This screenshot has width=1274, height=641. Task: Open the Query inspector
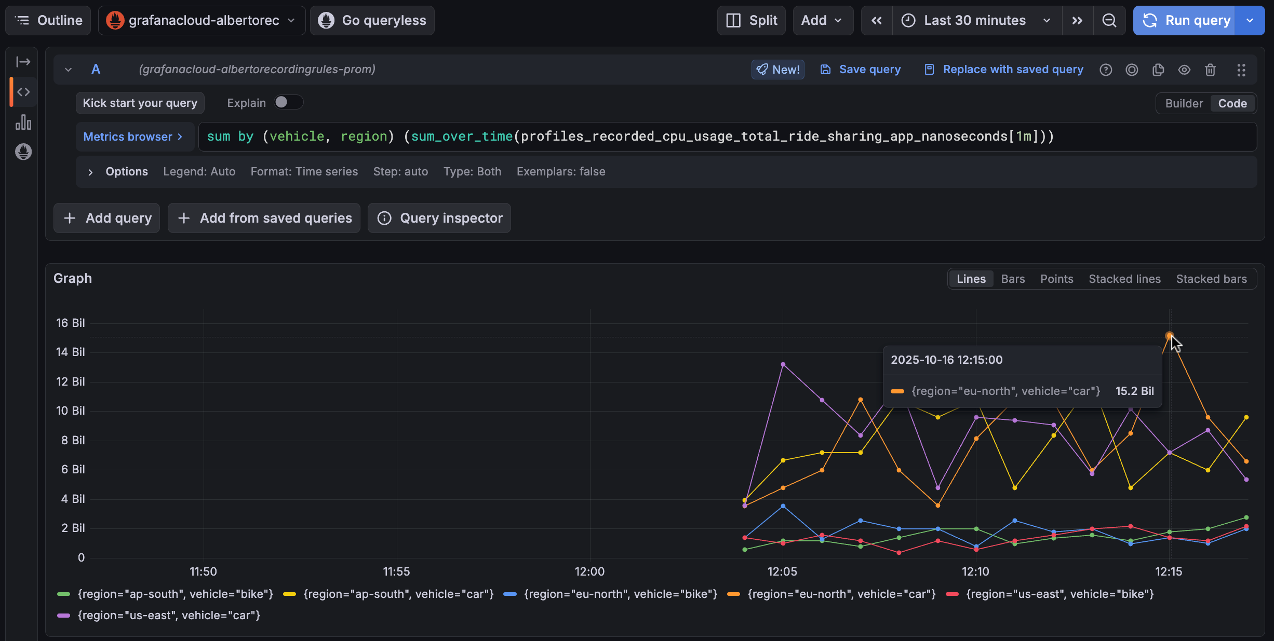coord(439,218)
